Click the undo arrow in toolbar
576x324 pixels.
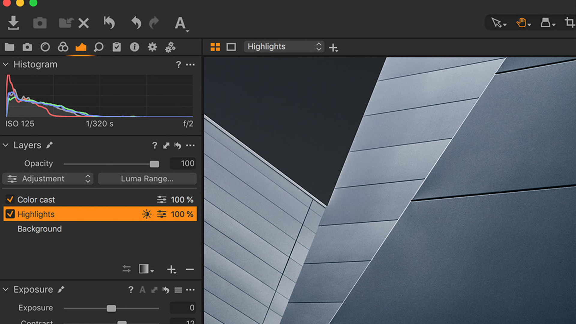pos(136,23)
